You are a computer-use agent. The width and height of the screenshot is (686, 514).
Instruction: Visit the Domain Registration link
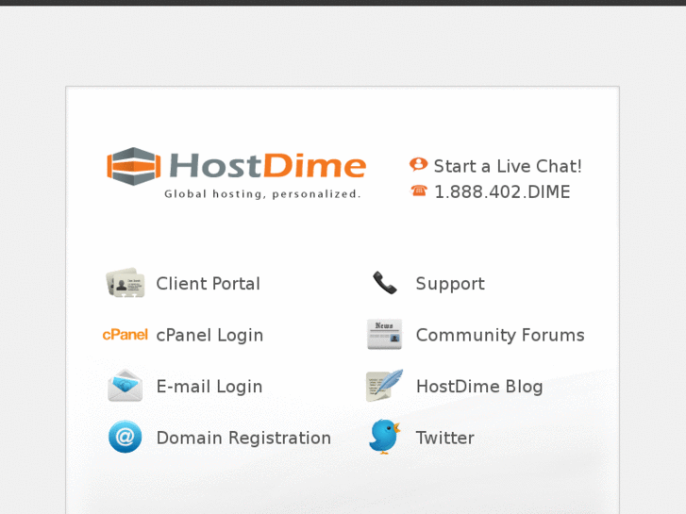pos(243,438)
